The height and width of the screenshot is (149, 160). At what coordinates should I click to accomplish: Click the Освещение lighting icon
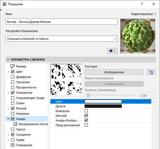pos(13,145)
